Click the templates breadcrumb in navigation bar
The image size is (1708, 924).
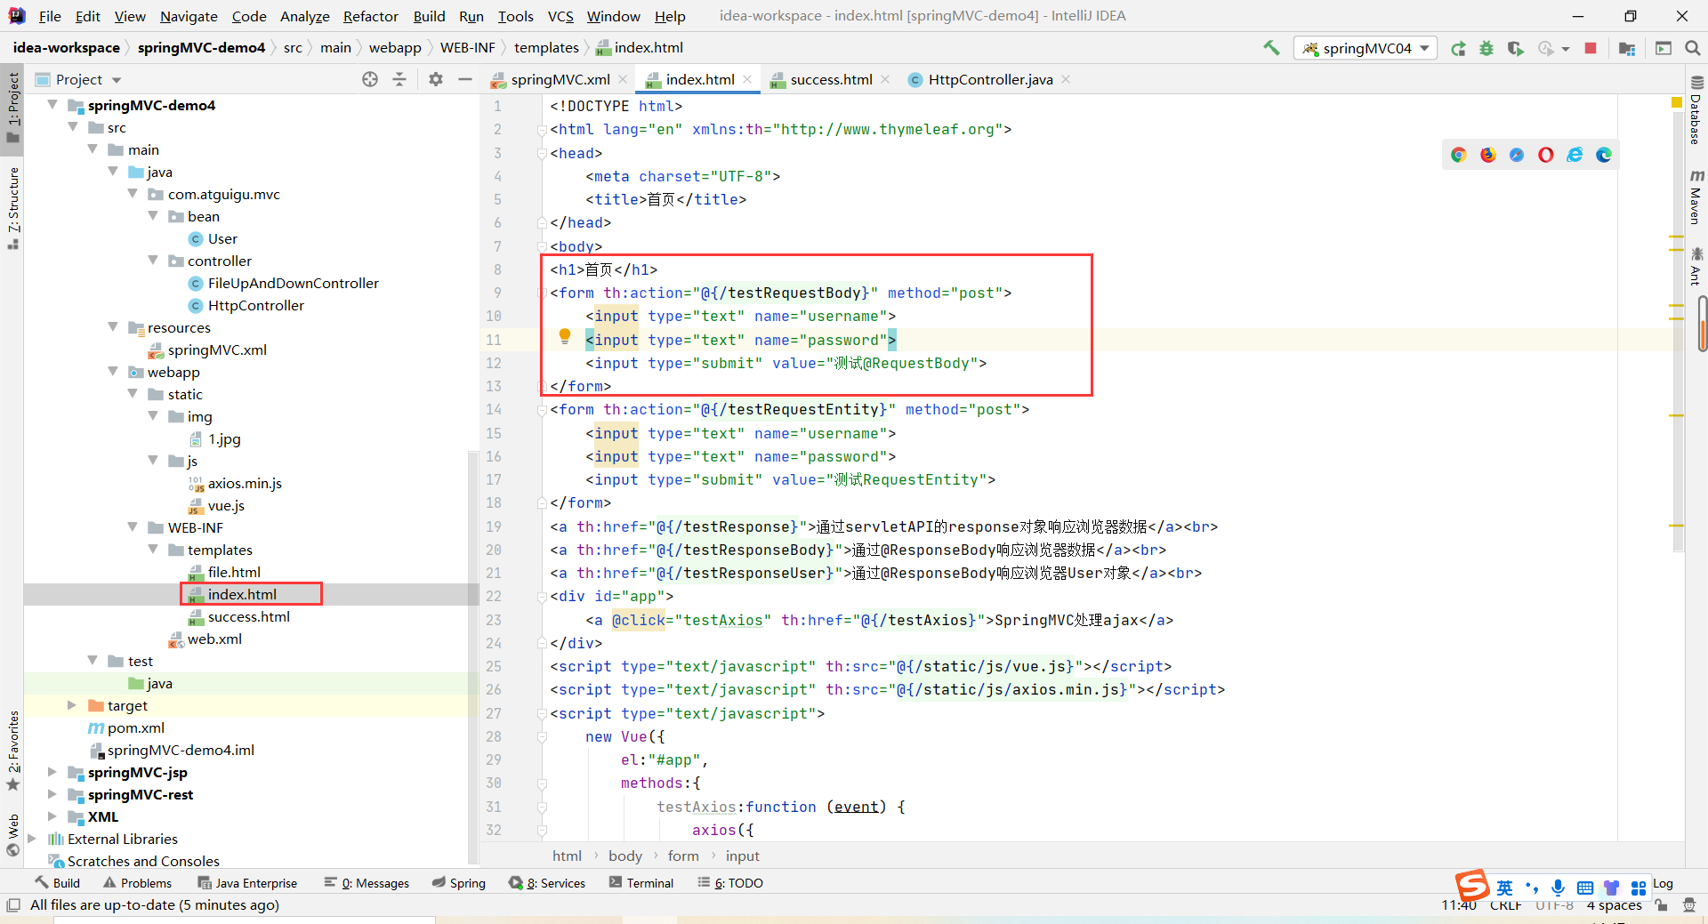pos(546,48)
